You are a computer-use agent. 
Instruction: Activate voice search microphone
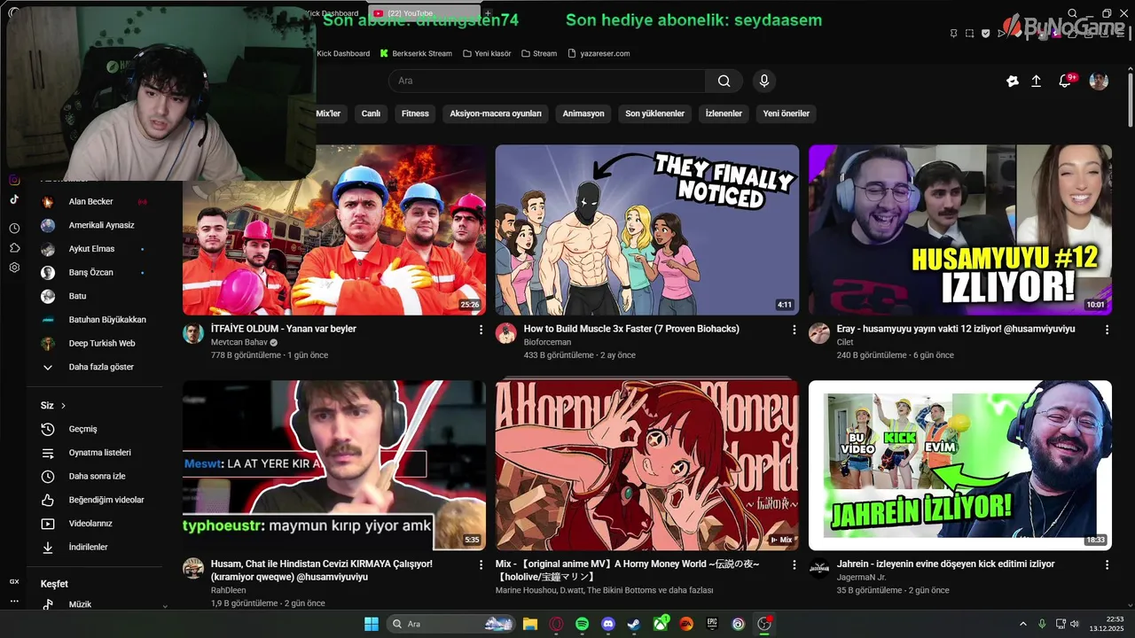point(764,81)
